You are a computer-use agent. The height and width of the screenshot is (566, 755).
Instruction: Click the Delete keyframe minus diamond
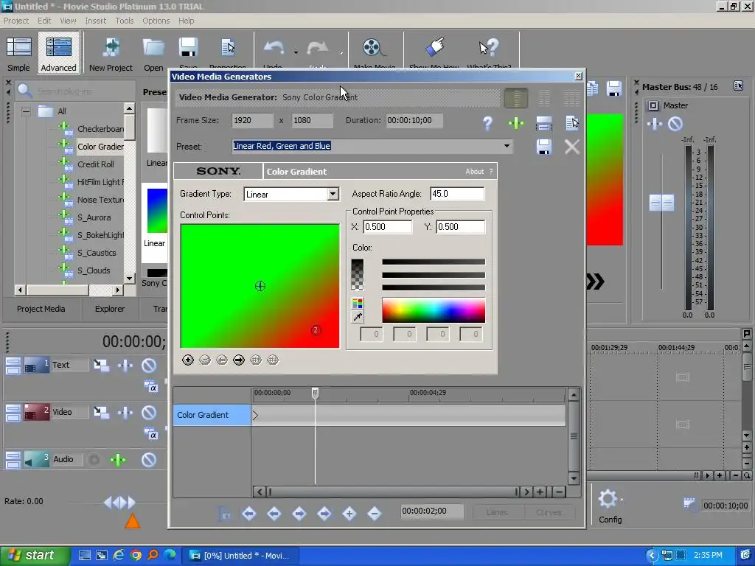point(374,514)
